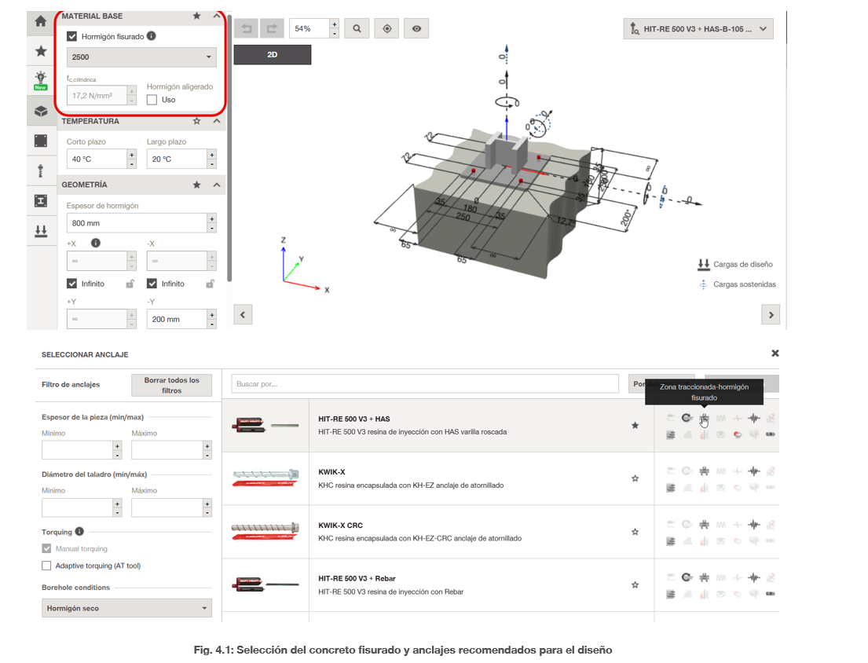This screenshot has height=663, width=868.
Task: Click the center target view button
Action: [x=387, y=29]
